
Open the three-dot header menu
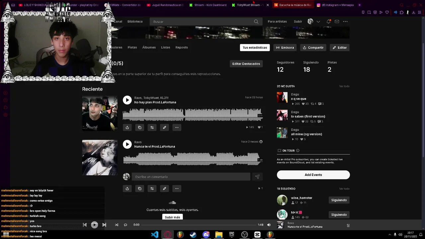(345, 22)
